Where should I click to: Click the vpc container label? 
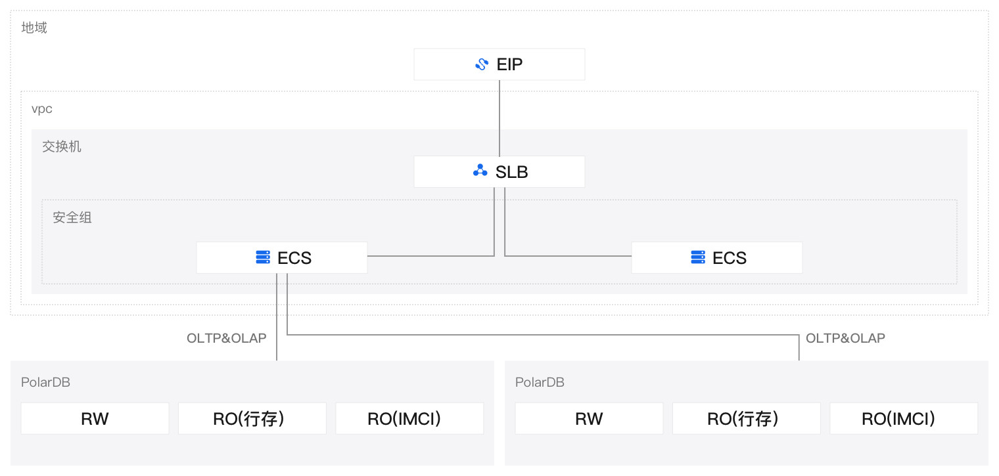point(42,108)
